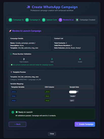Click the Category: MARKETING language line
Image resolution: width=104 pixels, height=139 pixels.
coord(26,80)
